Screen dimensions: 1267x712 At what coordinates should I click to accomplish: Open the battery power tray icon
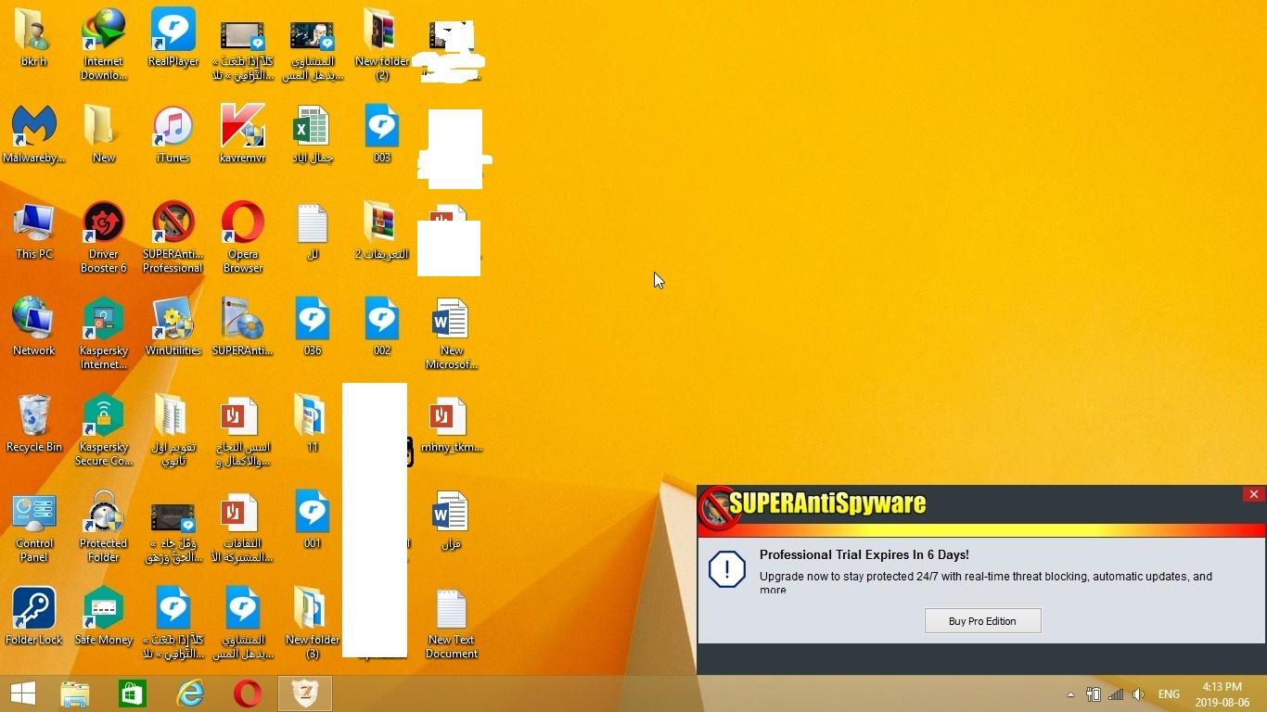[x=1094, y=694]
